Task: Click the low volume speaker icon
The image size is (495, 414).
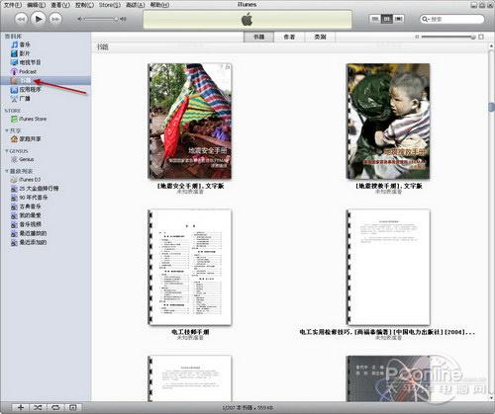Action: click(x=79, y=19)
